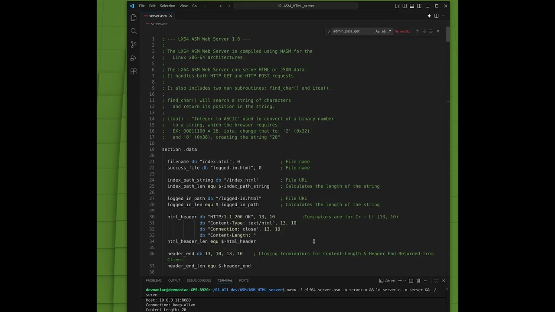Toggle the primary side bar layout icon

405,6
